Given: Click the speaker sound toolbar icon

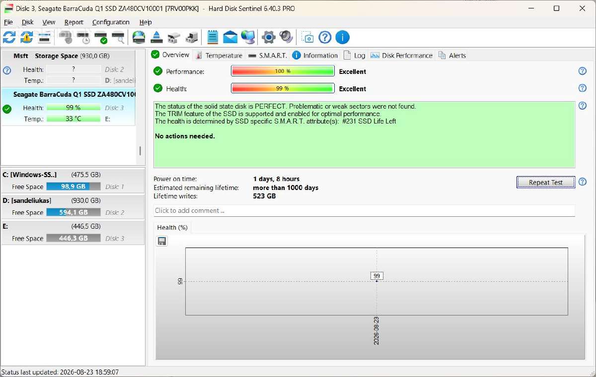Looking at the screenshot, I should 286,37.
